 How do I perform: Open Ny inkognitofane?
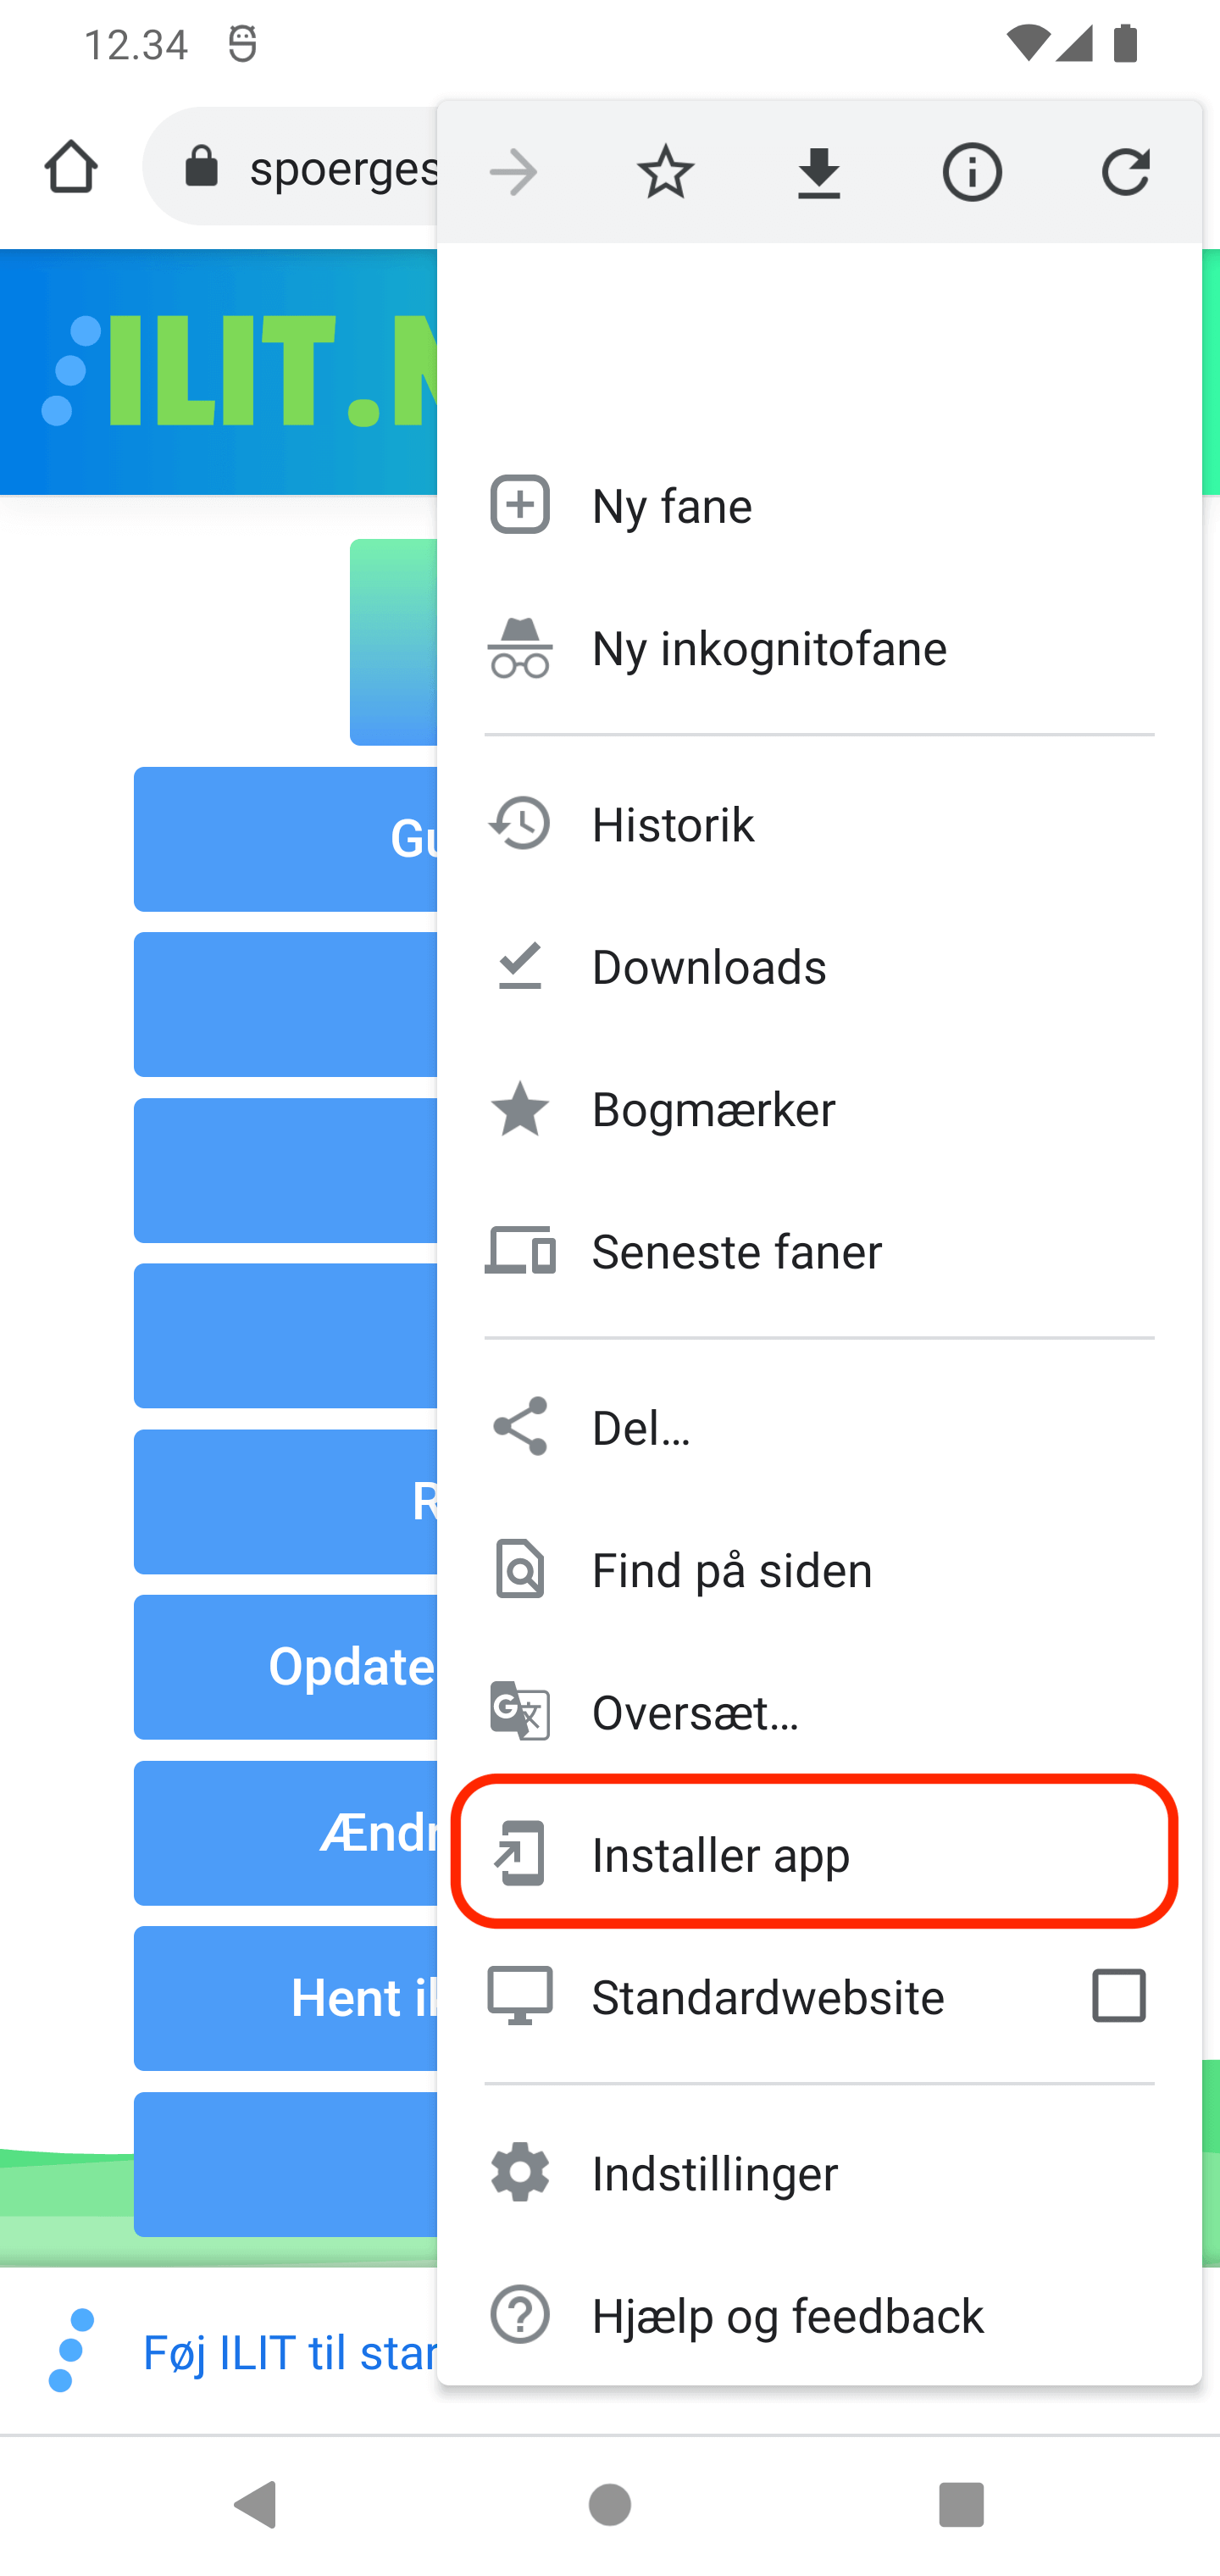coord(768,649)
